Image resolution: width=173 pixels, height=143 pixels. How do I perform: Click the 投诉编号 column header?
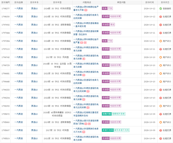point(5,2)
